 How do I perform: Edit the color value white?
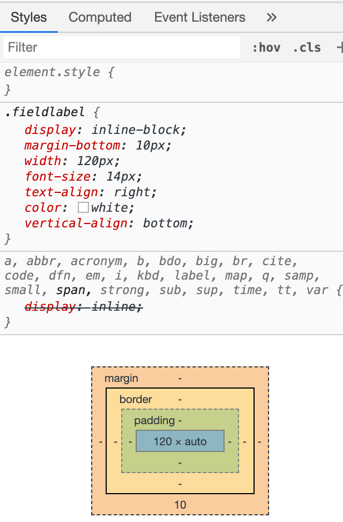(x=110, y=208)
